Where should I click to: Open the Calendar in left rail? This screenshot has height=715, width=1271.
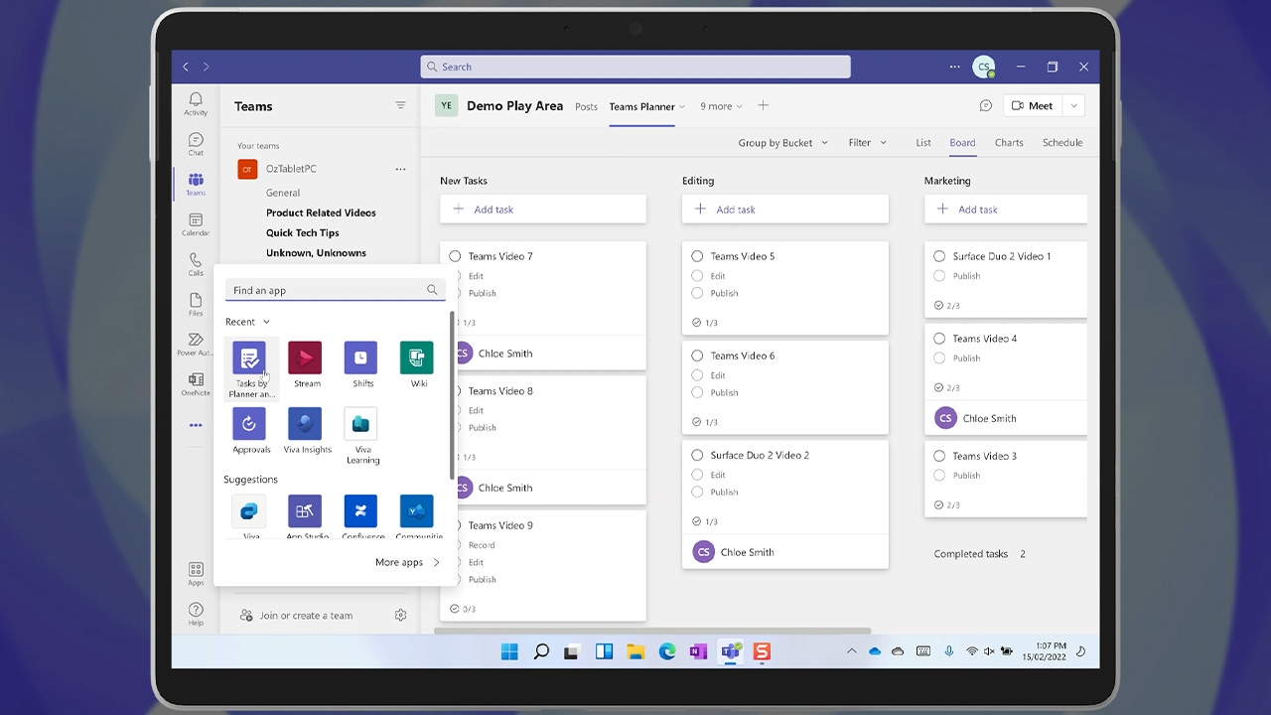[196, 224]
